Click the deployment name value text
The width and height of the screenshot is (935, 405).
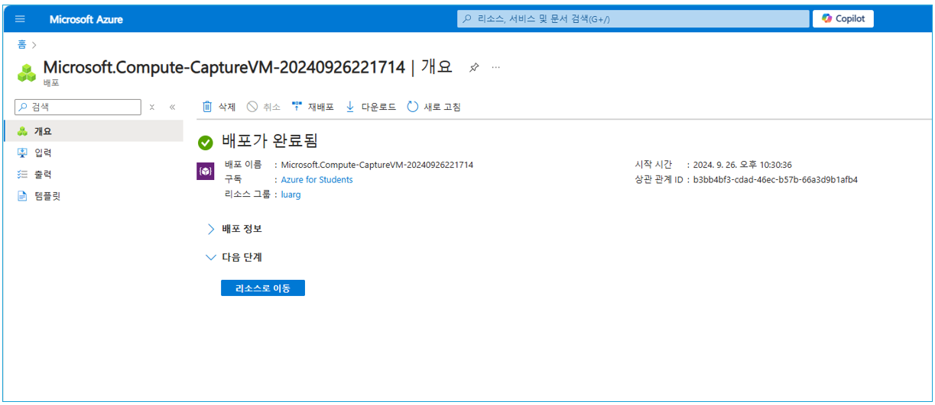tap(377, 165)
